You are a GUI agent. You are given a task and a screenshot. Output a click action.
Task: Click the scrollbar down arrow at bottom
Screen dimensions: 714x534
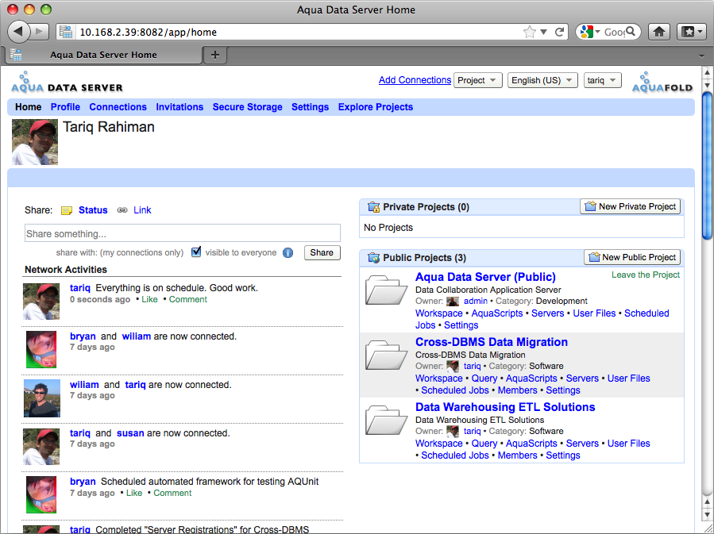click(x=707, y=515)
